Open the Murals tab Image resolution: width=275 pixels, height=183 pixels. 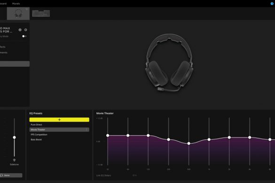click(16, 4)
